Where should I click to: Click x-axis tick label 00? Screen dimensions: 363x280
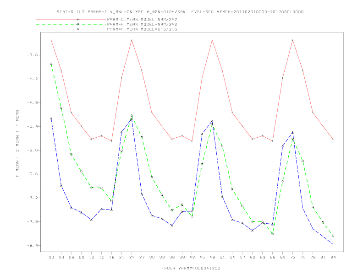tap(51, 257)
